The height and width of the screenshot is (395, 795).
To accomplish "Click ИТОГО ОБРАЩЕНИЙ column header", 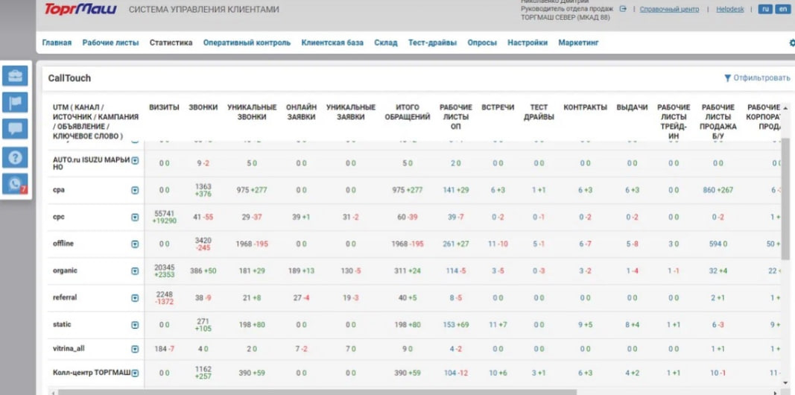I will pos(408,112).
